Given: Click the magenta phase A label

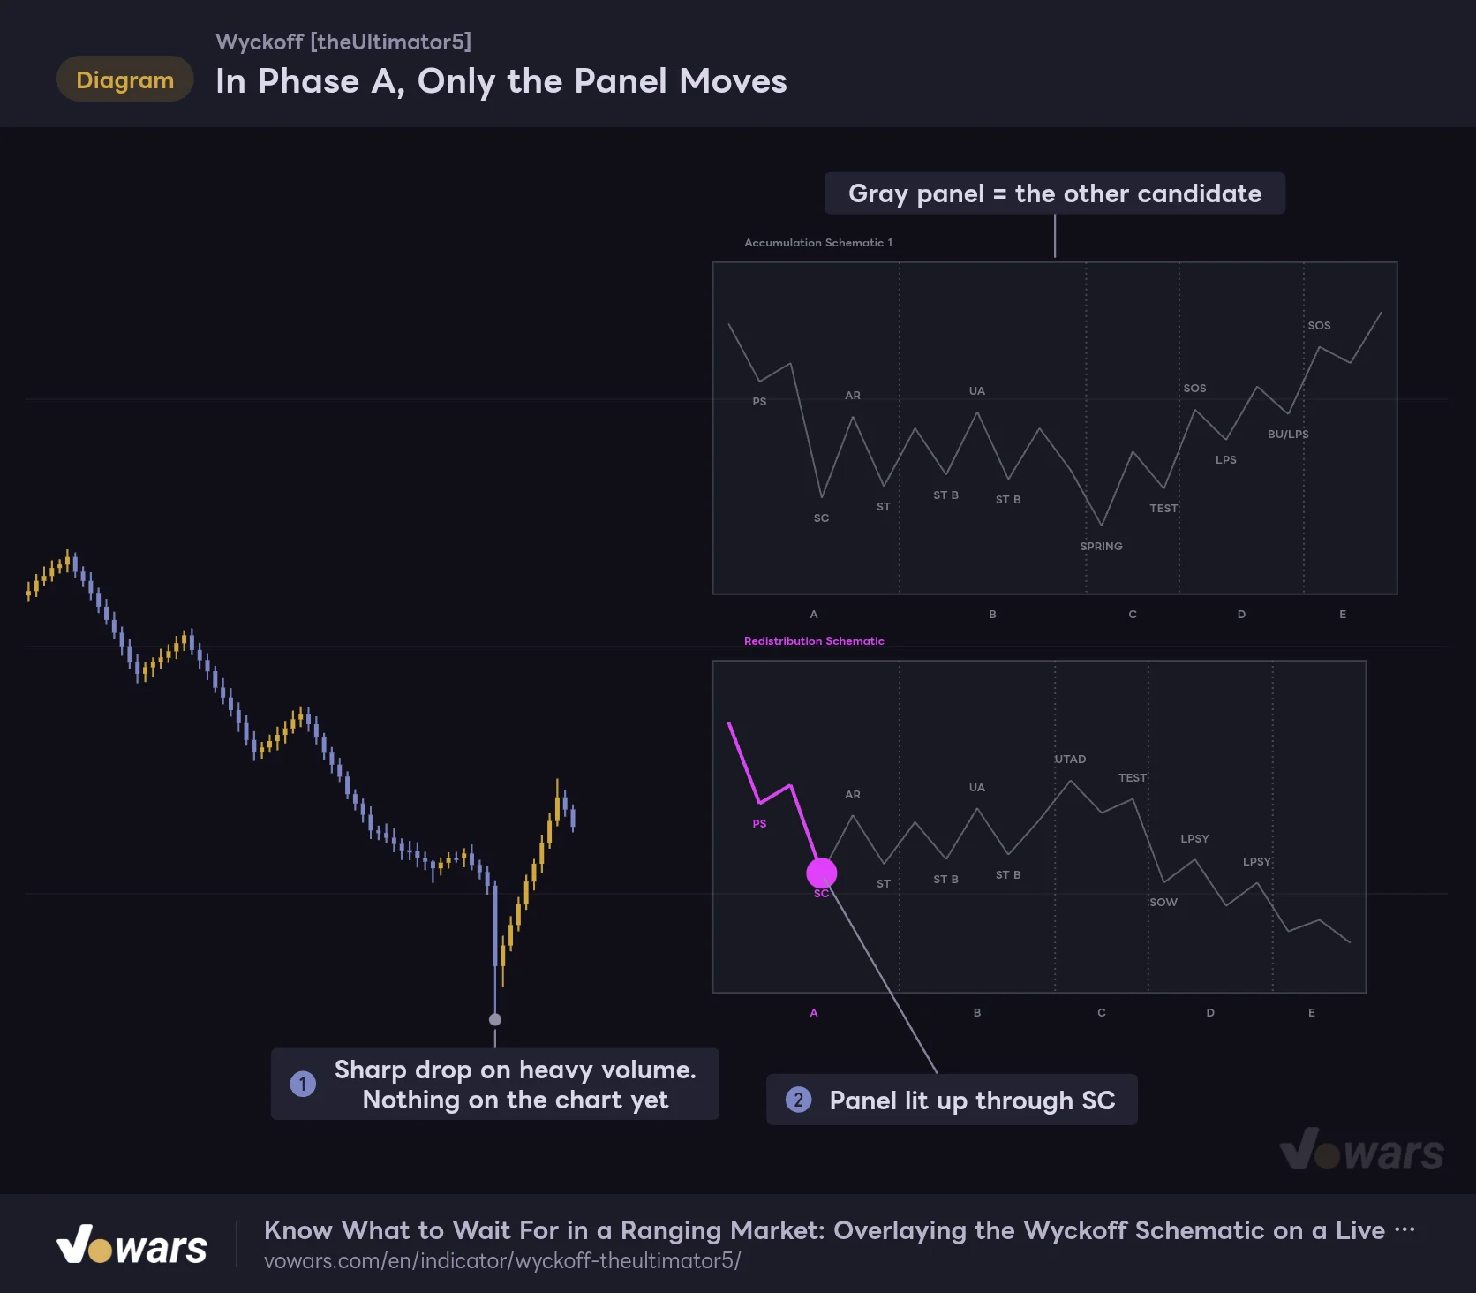Looking at the screenshot, I should pos(814,1012).
